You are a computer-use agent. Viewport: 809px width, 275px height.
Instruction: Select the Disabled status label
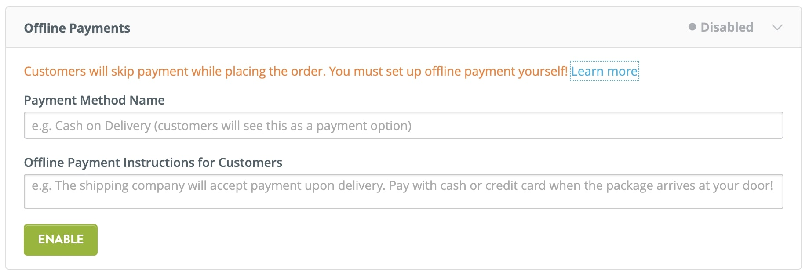(726, 27)
